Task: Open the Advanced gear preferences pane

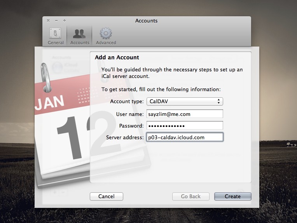Action: pos(106,36)
